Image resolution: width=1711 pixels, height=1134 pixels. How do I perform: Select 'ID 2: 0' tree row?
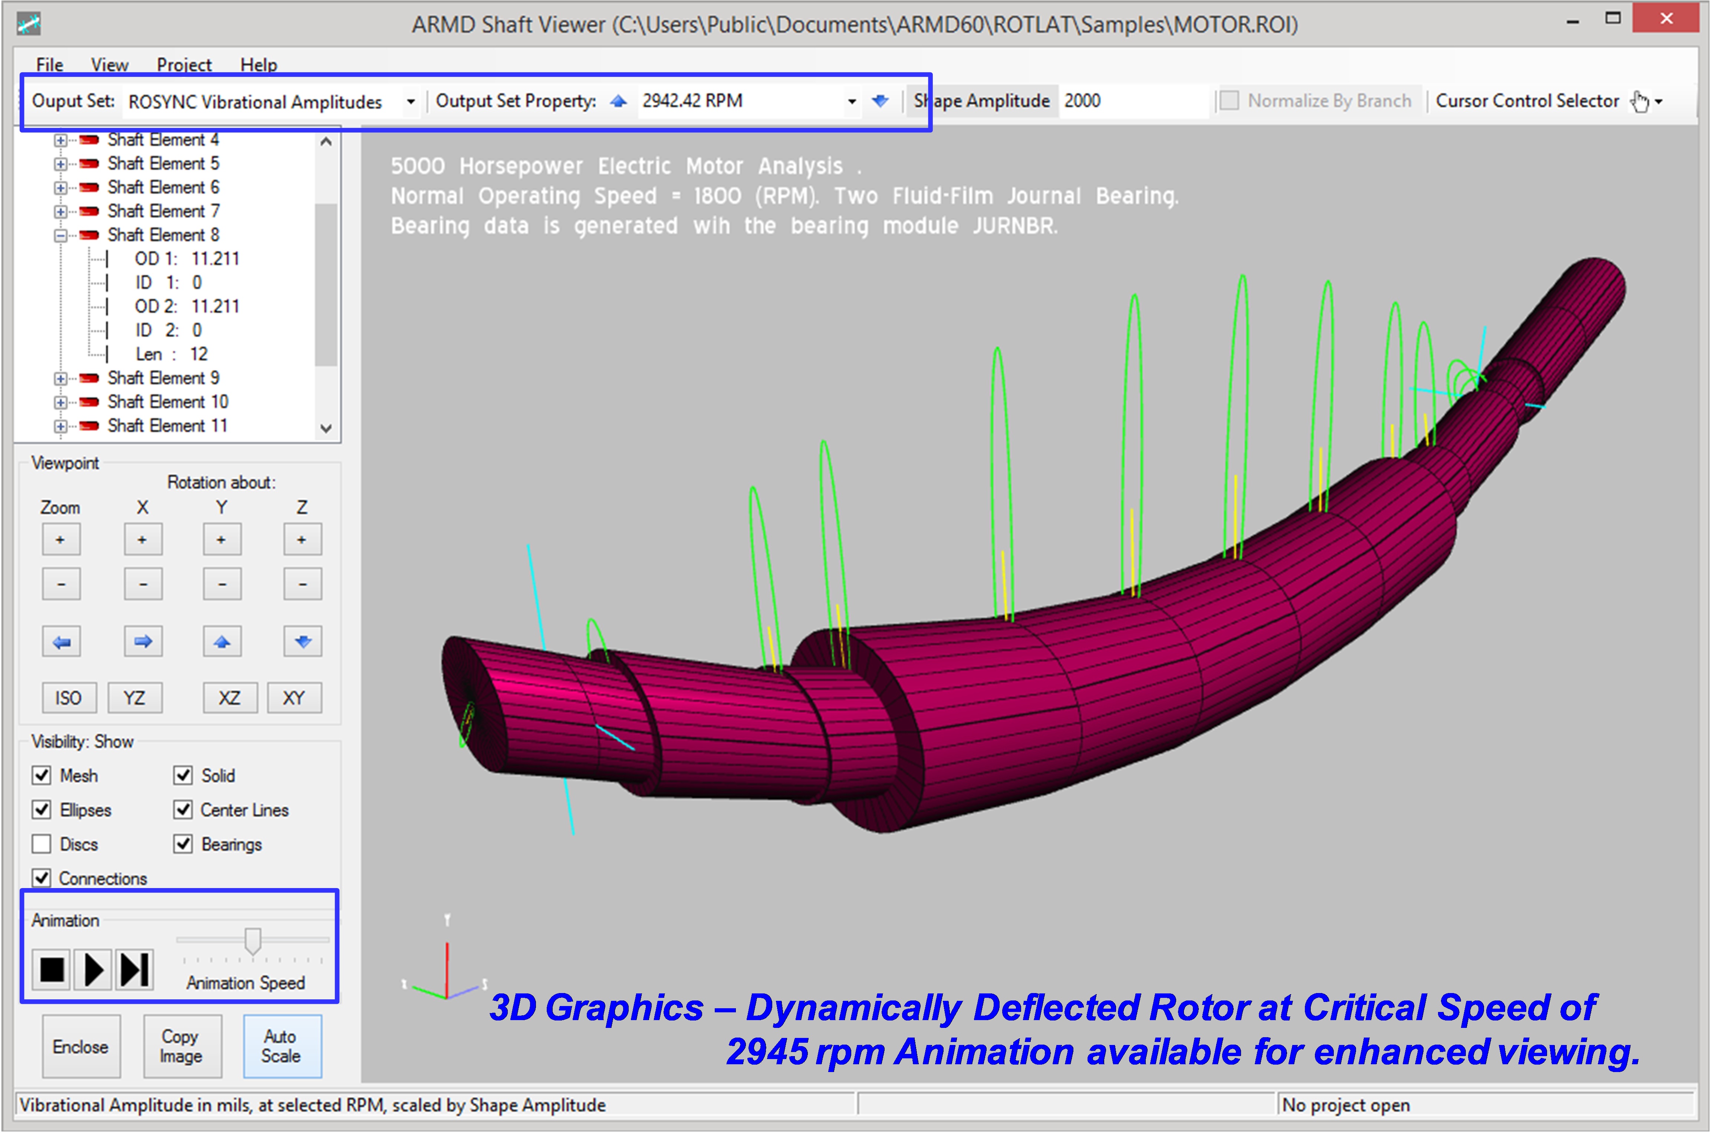pyautogui.click(x=168, y=331)
